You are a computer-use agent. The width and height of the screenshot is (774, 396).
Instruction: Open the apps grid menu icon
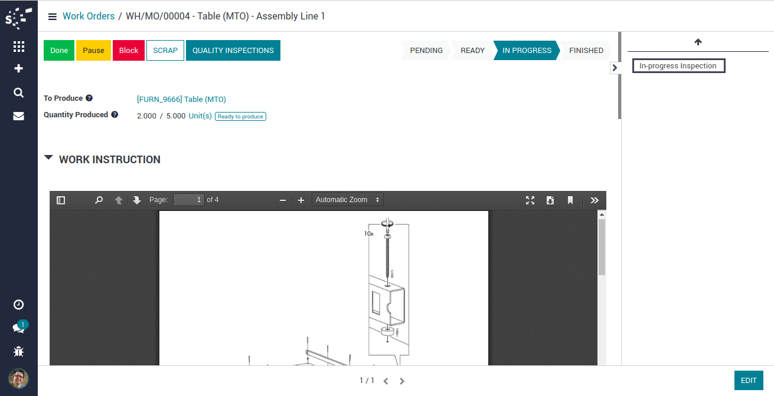(x=18, y=47)
